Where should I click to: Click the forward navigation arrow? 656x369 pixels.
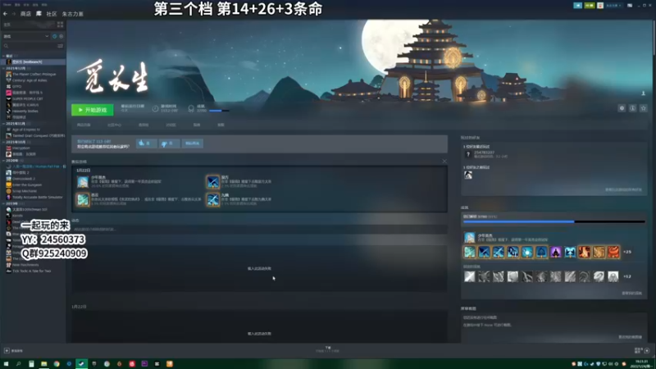13,14
